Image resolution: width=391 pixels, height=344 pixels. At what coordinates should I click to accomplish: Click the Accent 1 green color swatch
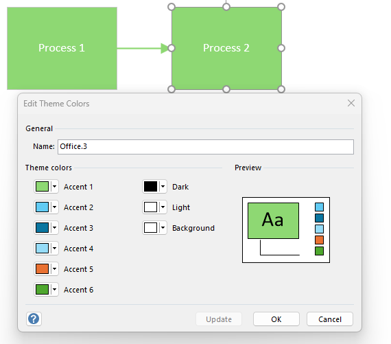point(42,187)
